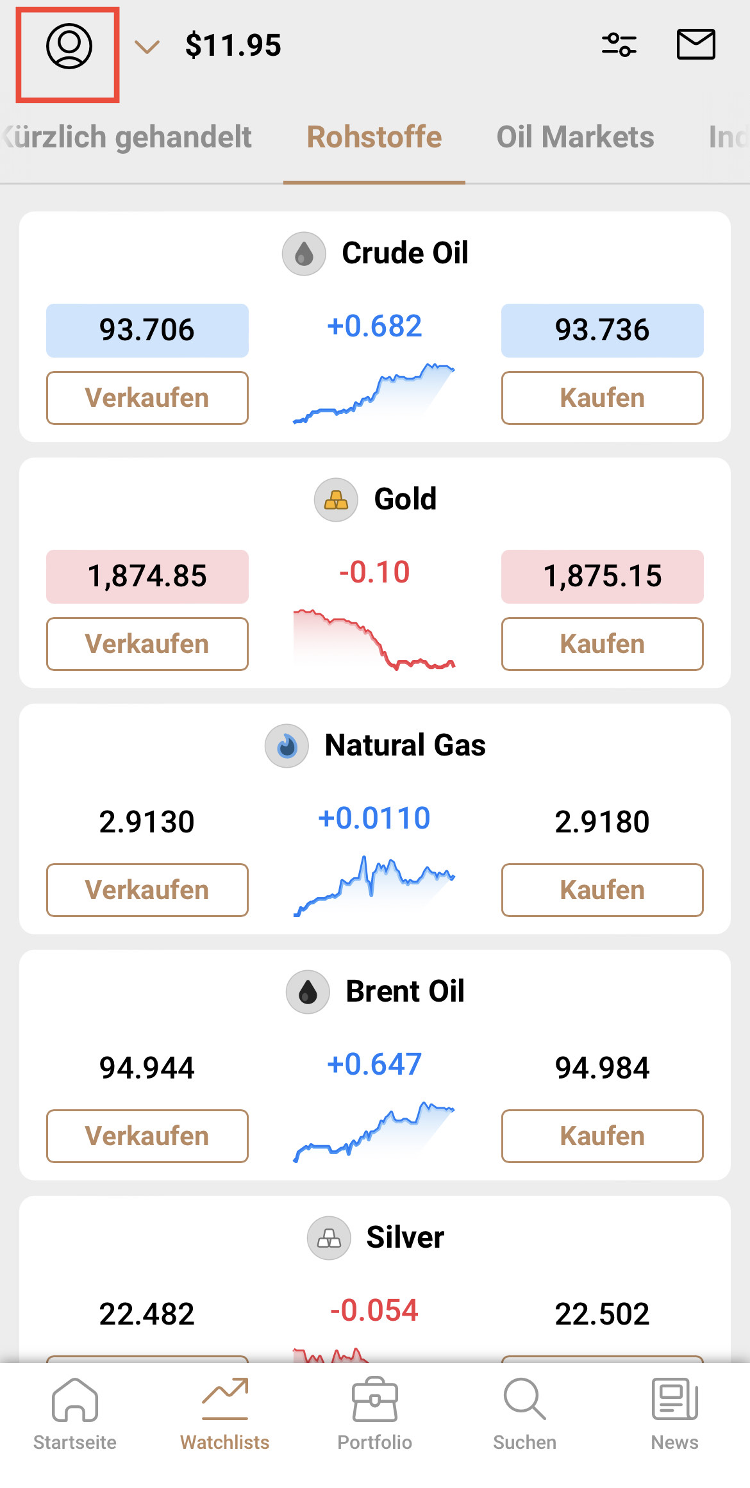Select the Rohstoffe tab
The image size is (750, 1488).
point(374,137)
